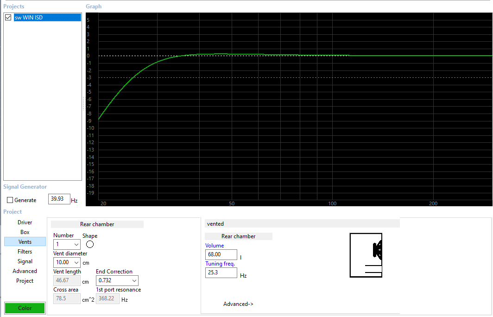Switch to the Signal tab
Viewport: 493px width, 317px height.
(x=25, y=261)
